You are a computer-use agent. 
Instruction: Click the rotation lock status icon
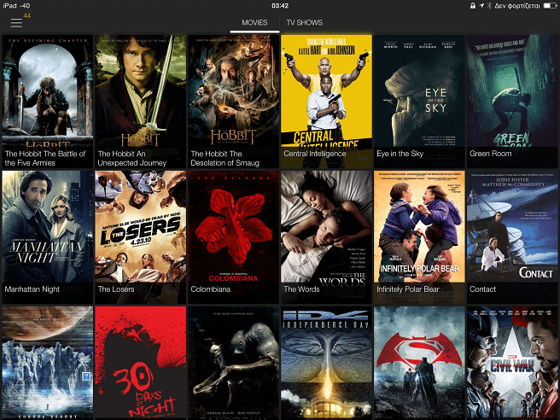tap(473, 6)
